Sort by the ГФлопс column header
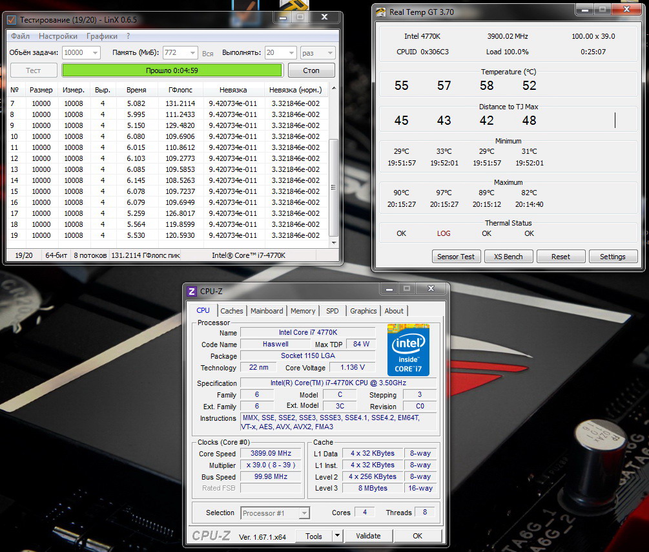Image resolution: width=649 pixels, height=552 pixels. [x=180, y=90]
